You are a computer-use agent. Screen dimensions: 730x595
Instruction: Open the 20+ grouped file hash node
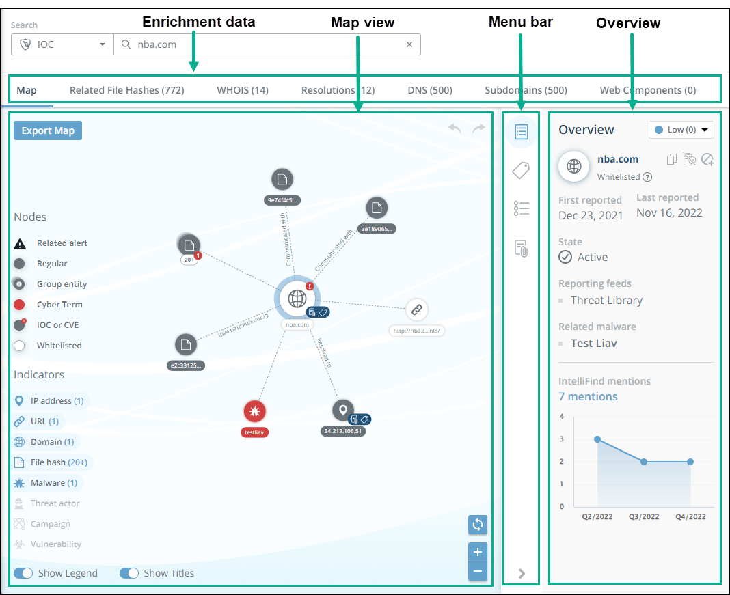pyautogui.click(x=189, y=245)
